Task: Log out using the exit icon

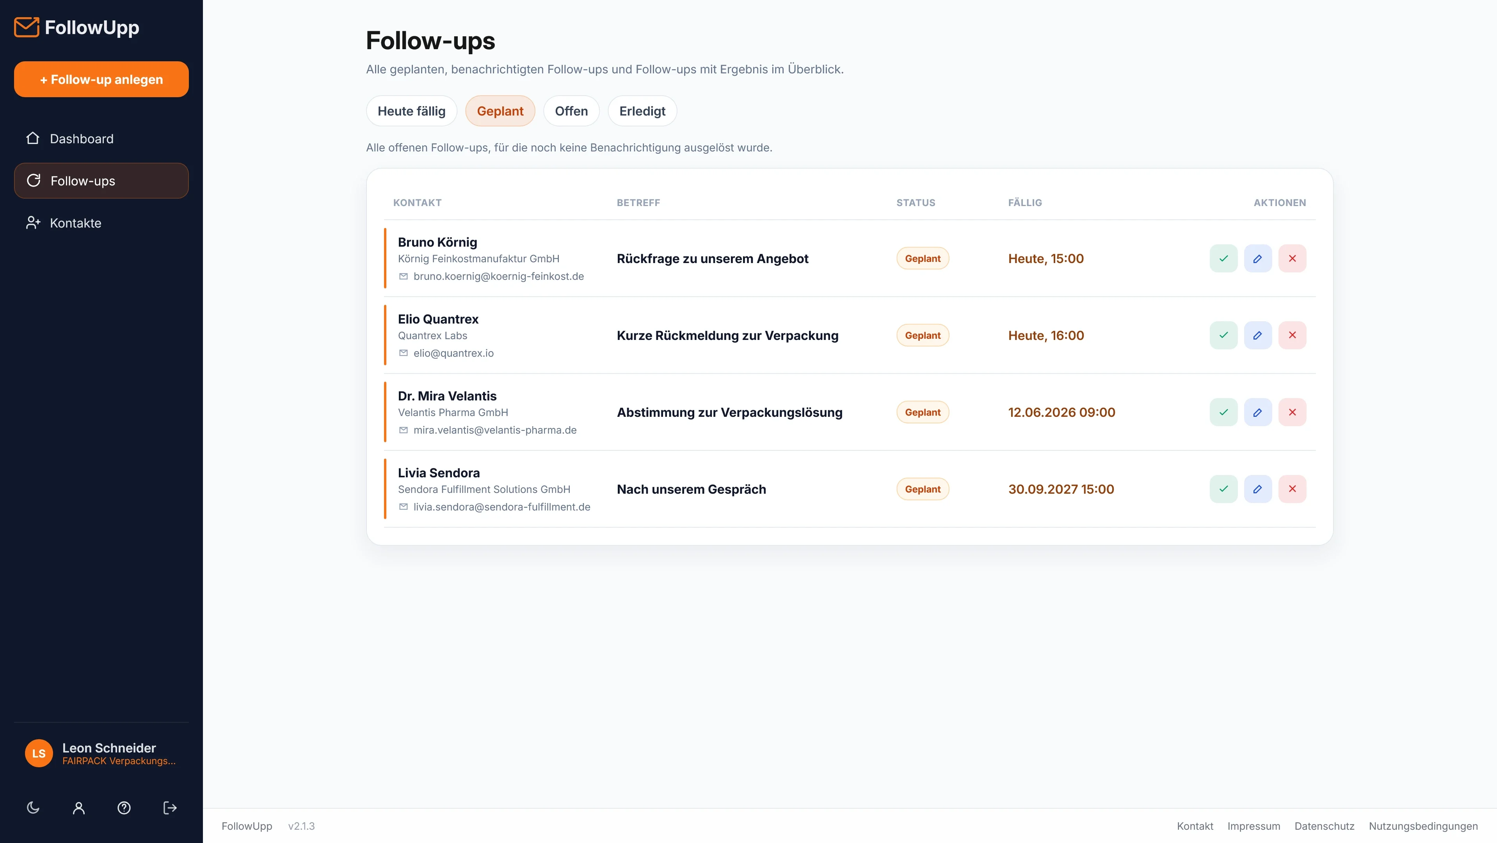Action: (170, 807)
